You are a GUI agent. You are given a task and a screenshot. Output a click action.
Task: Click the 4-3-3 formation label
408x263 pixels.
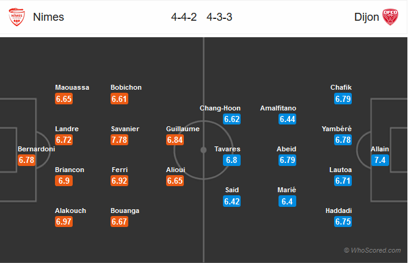pyautogui.click(x=219, y=17)
